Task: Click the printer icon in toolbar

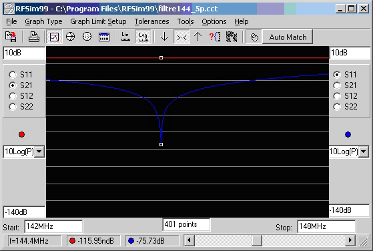Action: [x=34, y=37]
